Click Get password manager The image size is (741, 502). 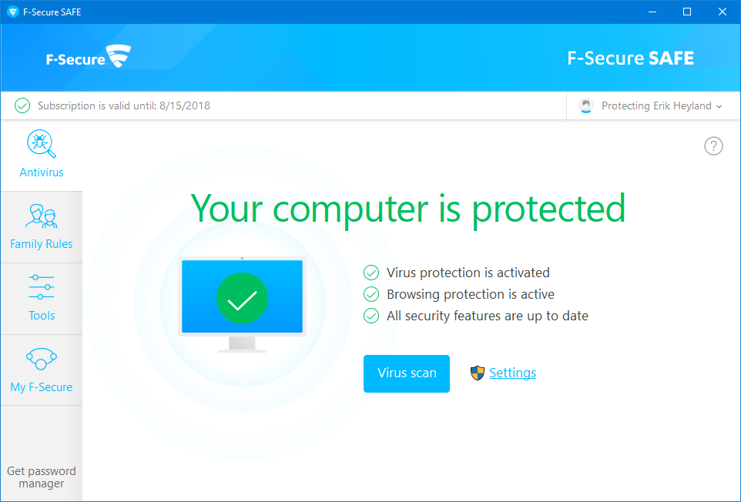42,477
